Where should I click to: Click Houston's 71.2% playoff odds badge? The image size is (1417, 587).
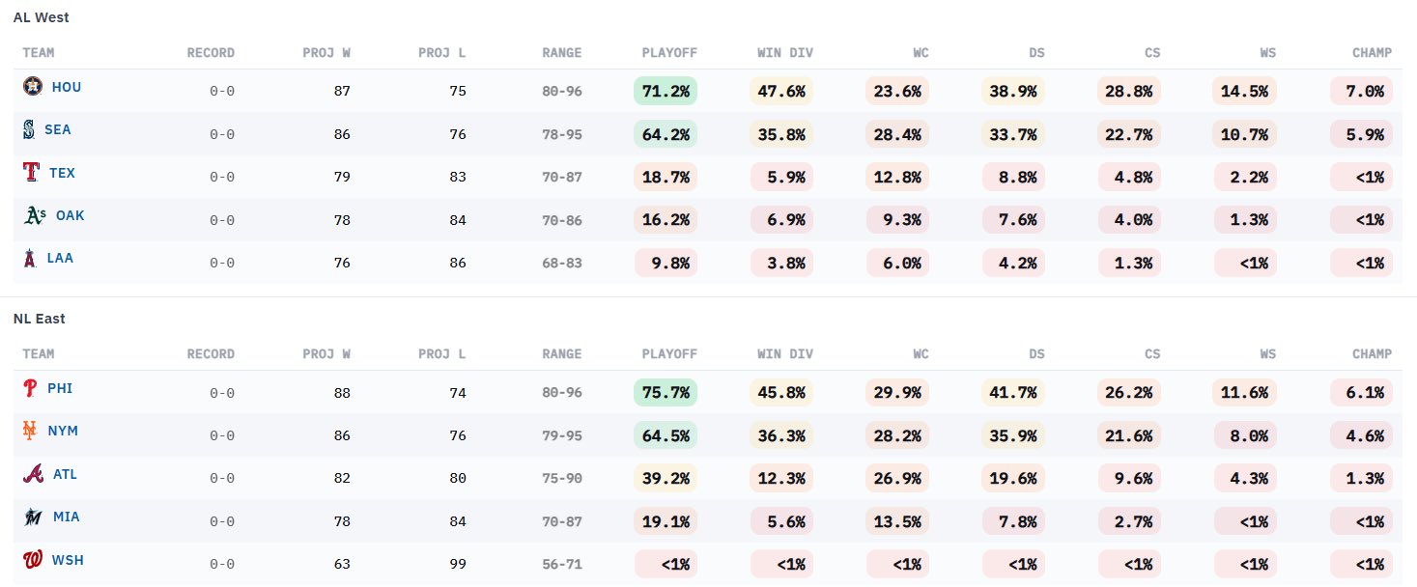point(666,92)
